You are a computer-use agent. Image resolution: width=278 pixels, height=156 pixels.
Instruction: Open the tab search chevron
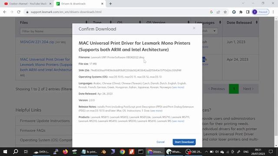pyautogui.click(x=243, y=3)
